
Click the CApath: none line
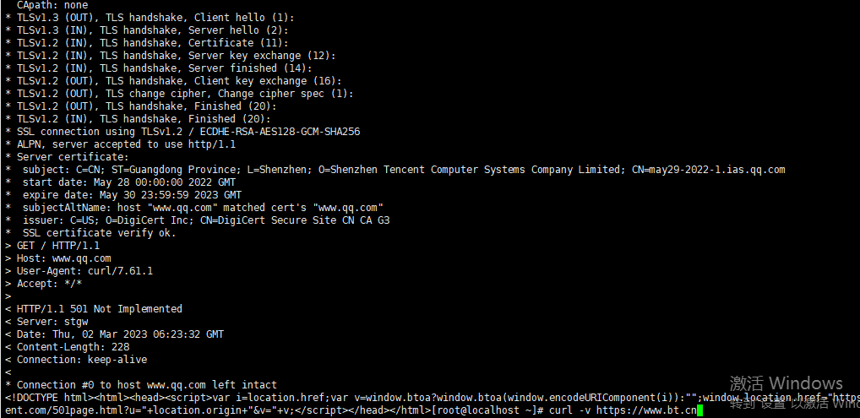coord(52,5)
